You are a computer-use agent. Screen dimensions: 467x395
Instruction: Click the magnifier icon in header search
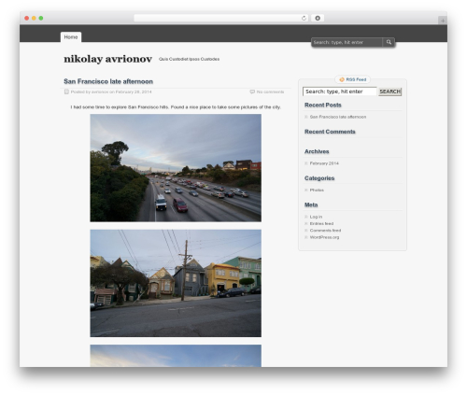click(x=389, y=42)
